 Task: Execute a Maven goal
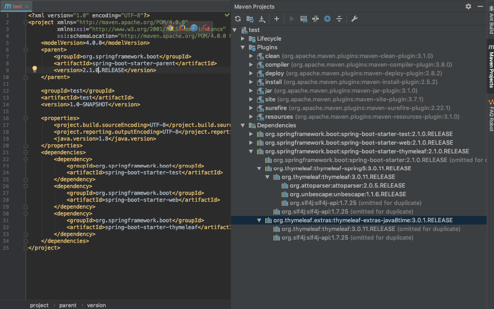point(304,19)
